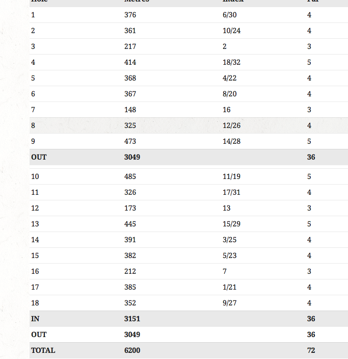Click index 12/26 in the highlighted hole 8 row
The image size is (348, 359).
231,125
